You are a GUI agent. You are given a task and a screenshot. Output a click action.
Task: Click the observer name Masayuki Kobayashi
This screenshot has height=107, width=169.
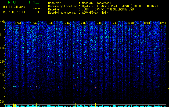(96, 3)
